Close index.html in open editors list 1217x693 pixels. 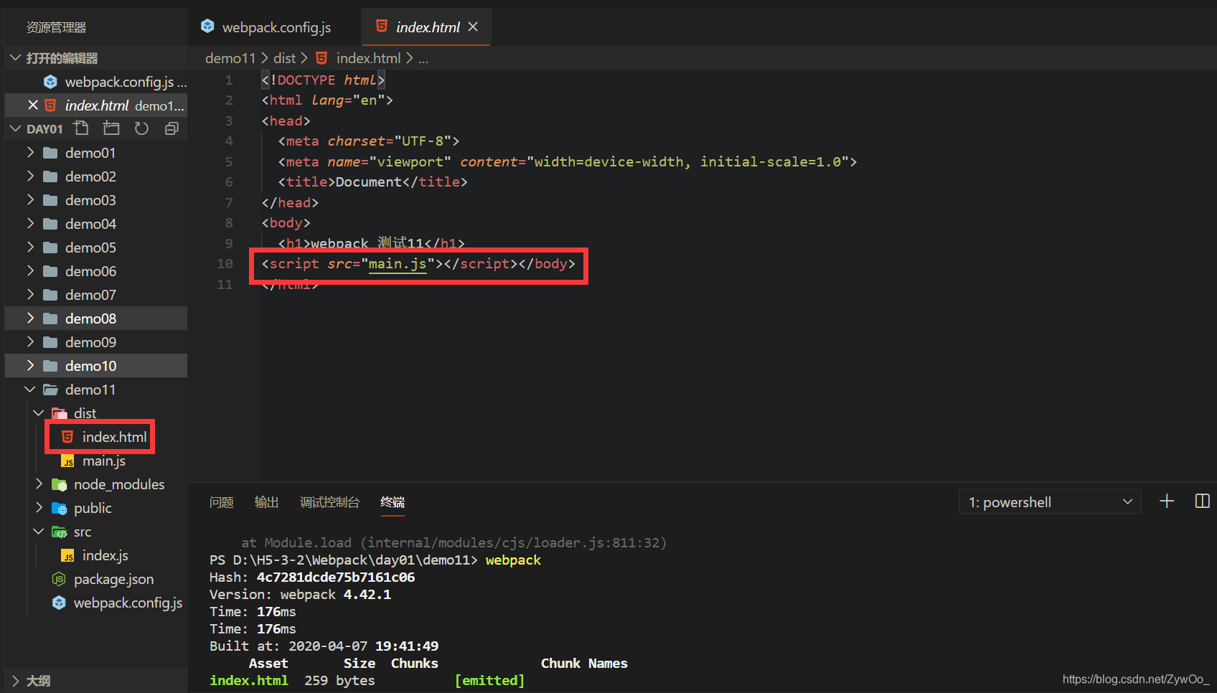click(x=33, y=105)
